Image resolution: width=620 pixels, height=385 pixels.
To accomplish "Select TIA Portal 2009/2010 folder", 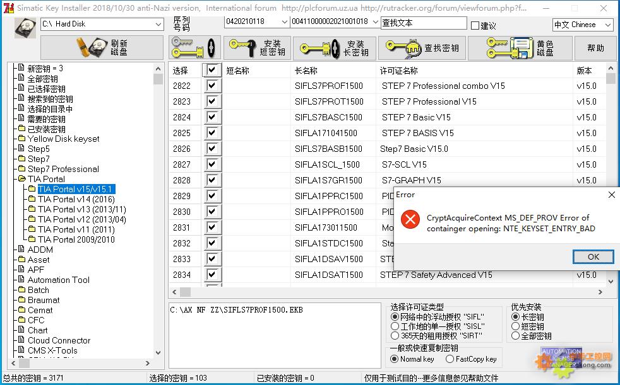I will click(76, 239).
